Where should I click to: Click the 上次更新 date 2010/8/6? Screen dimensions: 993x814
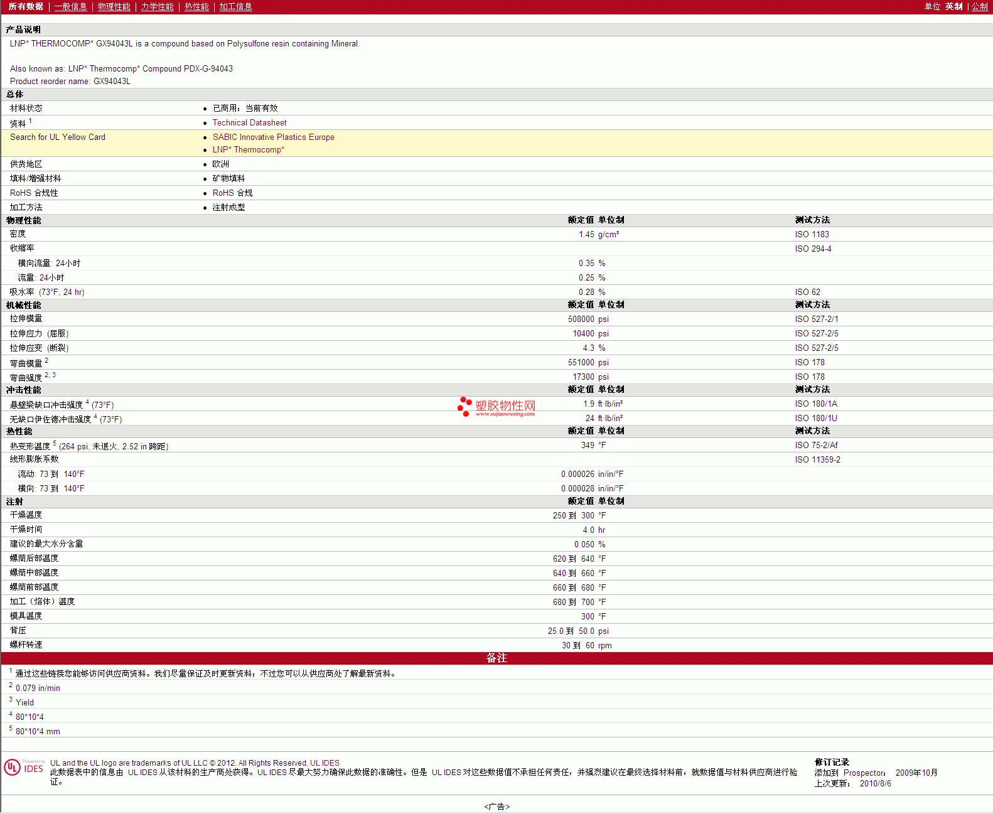(875, 784)
